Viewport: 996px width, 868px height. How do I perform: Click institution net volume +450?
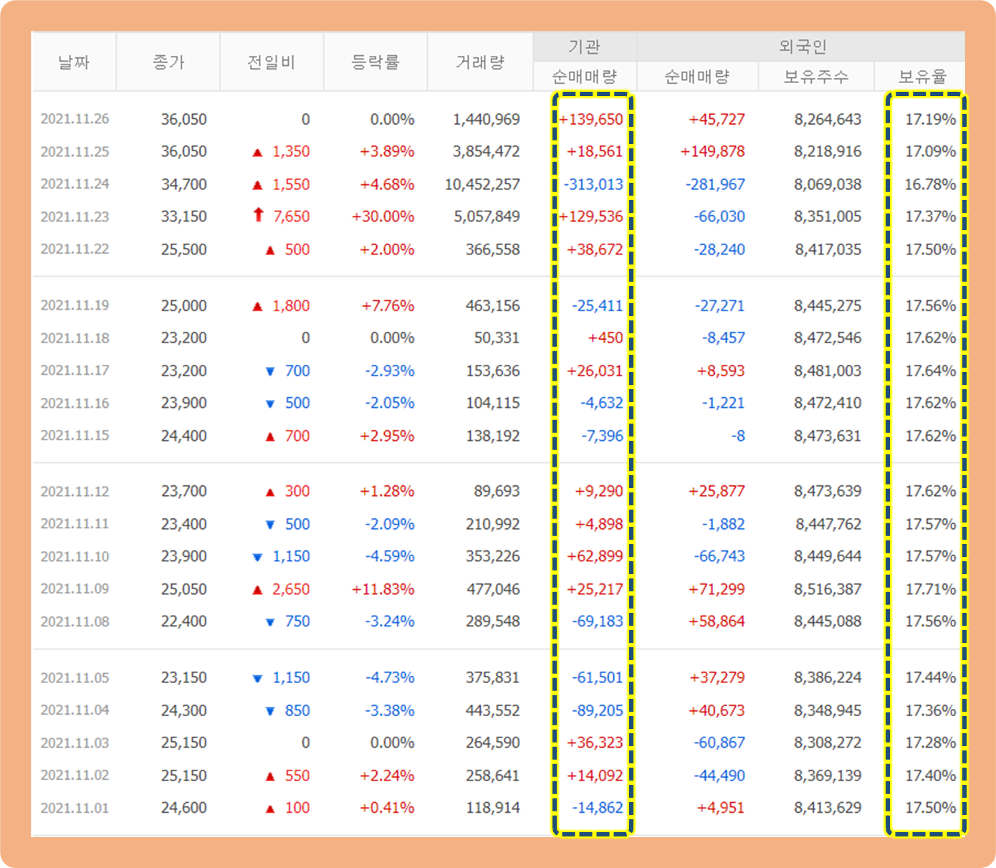605,338
